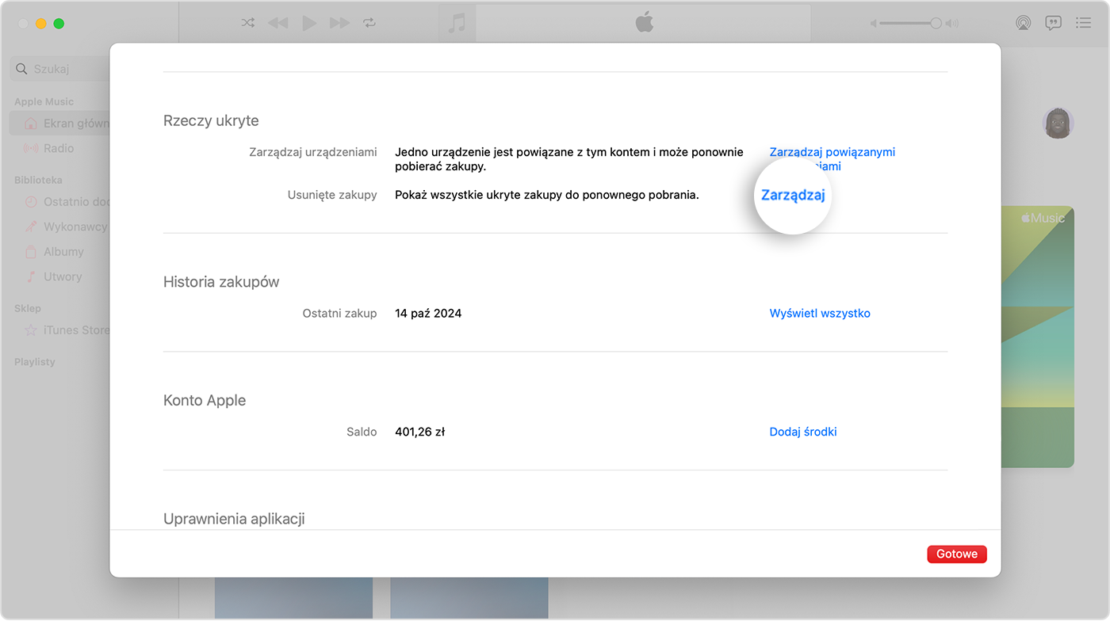
Task: Click the music note artwork icon
Action: click(x=457, y=23)
